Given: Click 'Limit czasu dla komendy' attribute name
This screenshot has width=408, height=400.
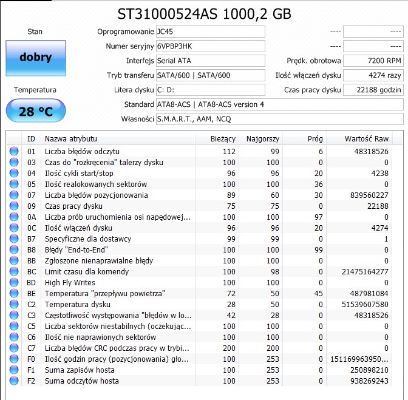Looking at the screenshot, I should pyautogui.click(x=87, y=271).
